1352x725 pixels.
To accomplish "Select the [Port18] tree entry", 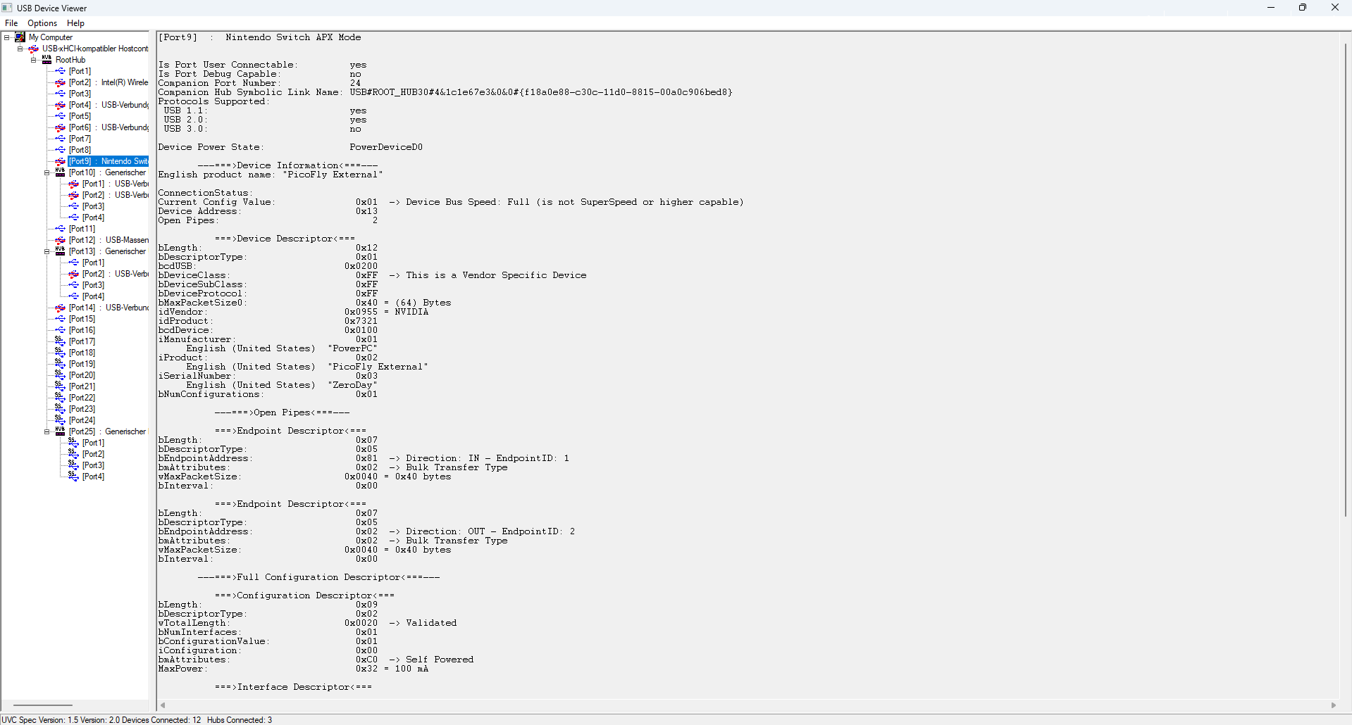I will [82, 353].
